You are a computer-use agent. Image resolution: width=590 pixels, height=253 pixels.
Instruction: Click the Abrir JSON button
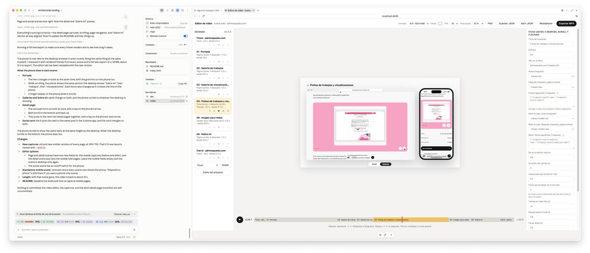pos(527,23)
